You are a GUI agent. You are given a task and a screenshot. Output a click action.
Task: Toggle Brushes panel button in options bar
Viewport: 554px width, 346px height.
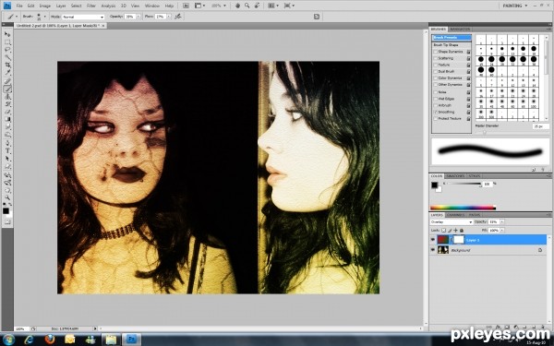[x=317, y=17]
